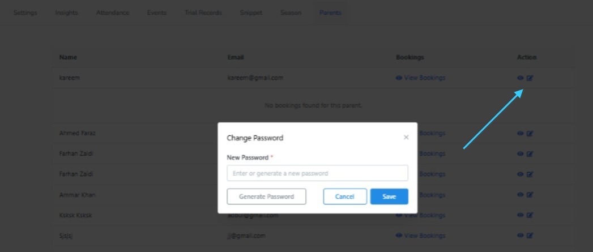
Task: Click the edit icon for Ammar Khan
Action: coord(530,194)
